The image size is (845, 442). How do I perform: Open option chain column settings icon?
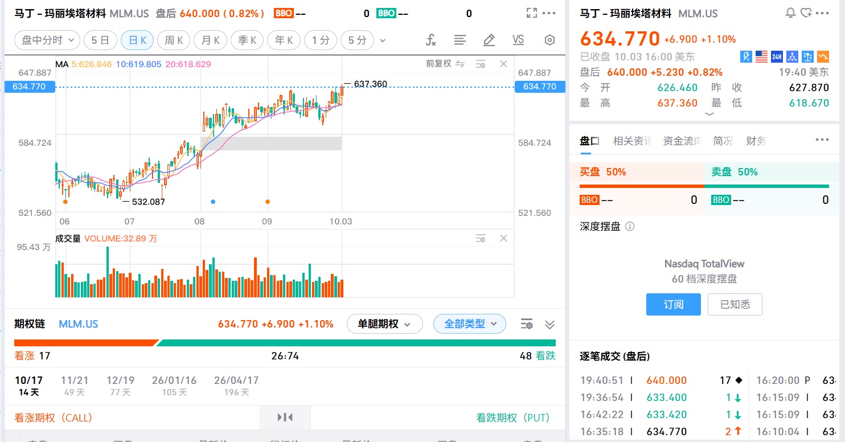coord(527,324)
